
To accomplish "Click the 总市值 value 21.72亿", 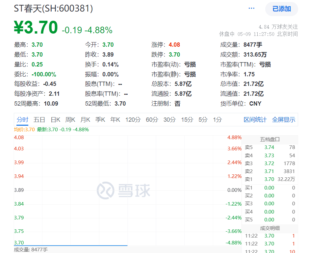I will [x=253, y=84].
